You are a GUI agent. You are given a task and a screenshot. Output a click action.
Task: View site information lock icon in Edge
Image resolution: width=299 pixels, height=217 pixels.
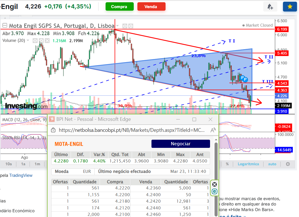coord(53,130)
